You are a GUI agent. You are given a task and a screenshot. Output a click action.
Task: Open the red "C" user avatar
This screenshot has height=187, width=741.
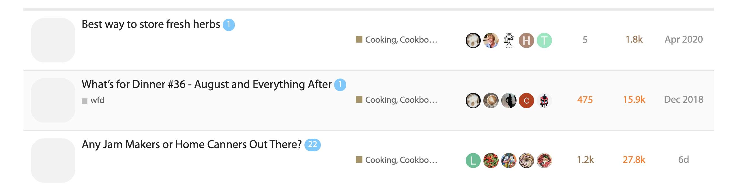point(526,100)
